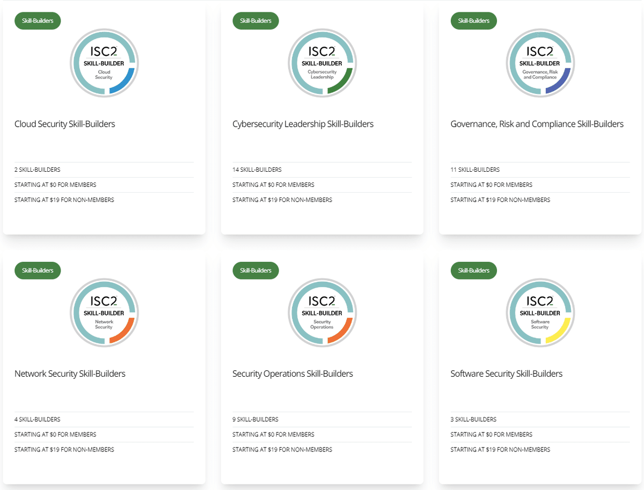Screen dimensions: 644x490
Task: Click the Skill-Builders tag on Network Security card
Action: coord(38,270)
